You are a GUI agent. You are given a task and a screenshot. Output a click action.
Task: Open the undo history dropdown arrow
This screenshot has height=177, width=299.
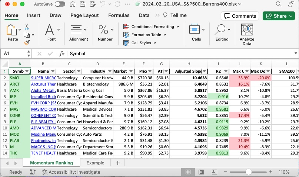pyautogui.click(x=110, y=4)
